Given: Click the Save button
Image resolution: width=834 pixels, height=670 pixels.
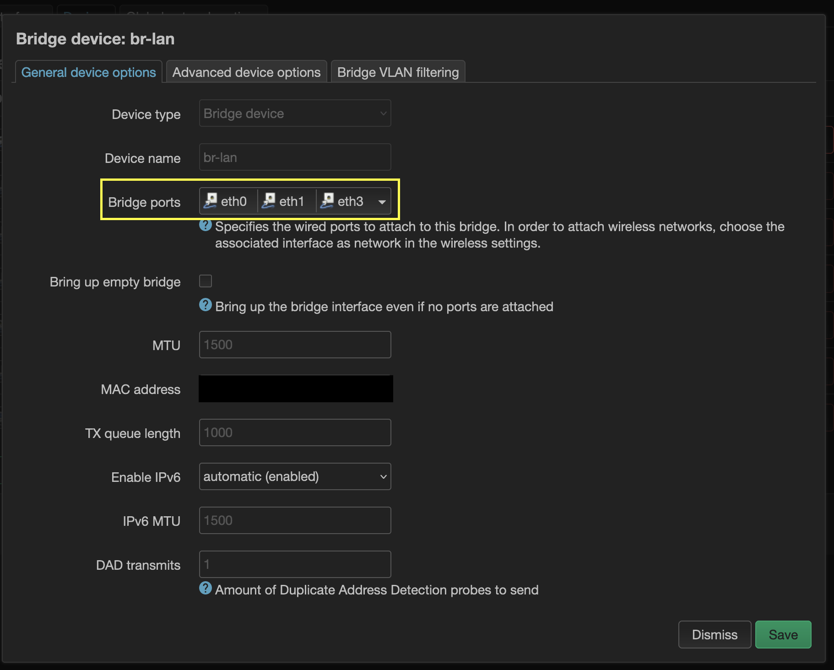Looking at the screenshot, I should (783, 635).
